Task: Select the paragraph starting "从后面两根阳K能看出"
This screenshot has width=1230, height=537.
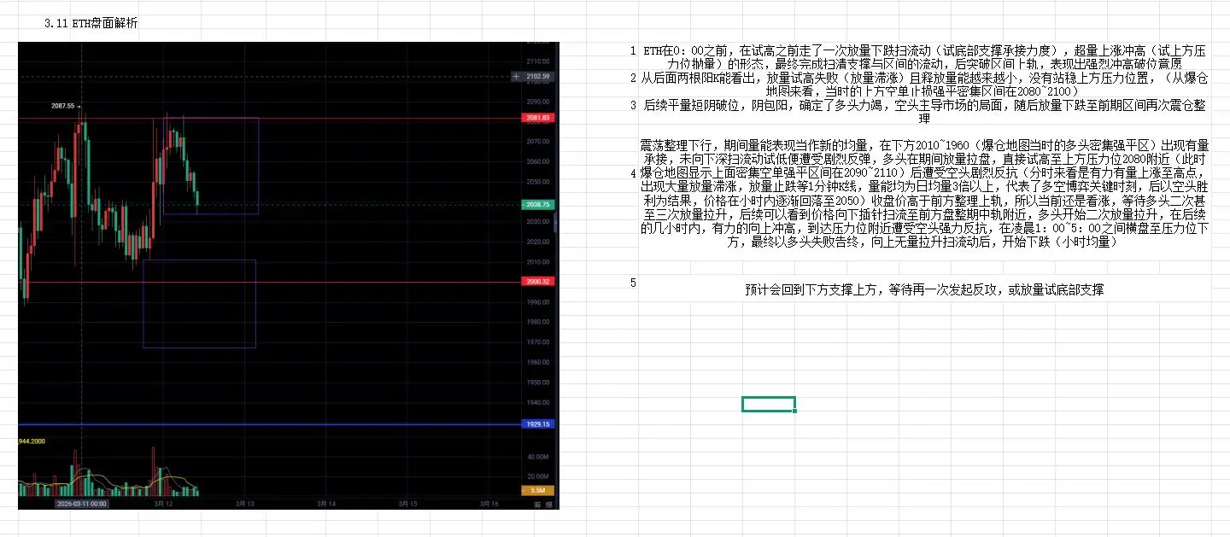Action: (x=924, y=84)
